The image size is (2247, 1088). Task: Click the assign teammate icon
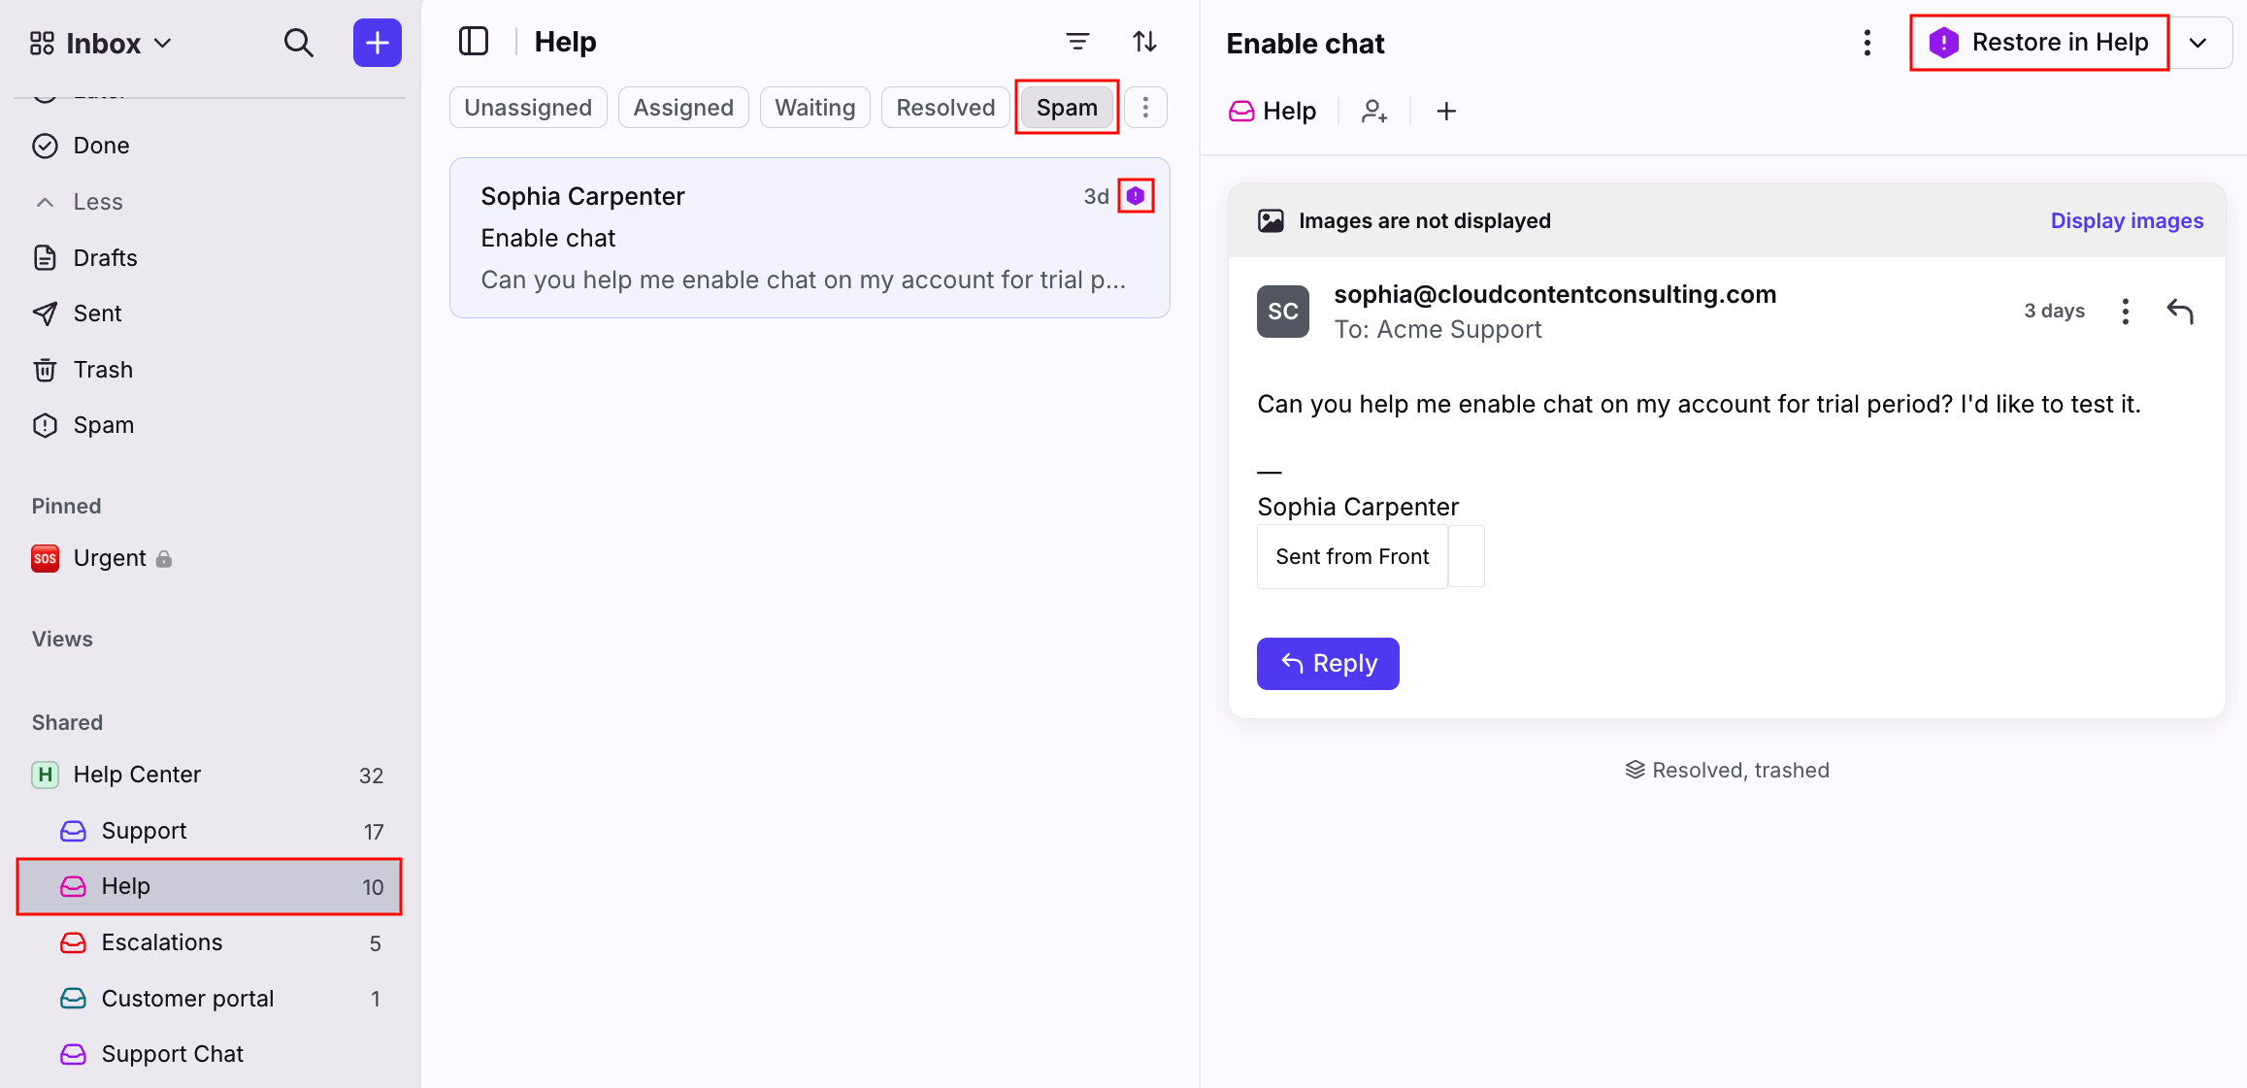[x=1374, y=112]
